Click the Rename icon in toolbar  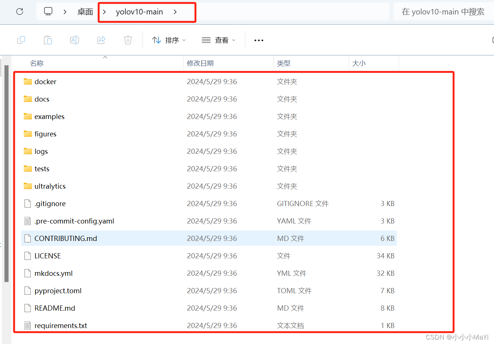click(75, 40)
